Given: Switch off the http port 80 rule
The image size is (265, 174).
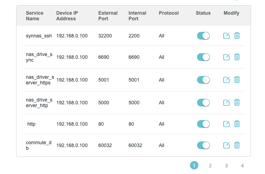Looking at the screenshot, I should [x=203, y=124].
